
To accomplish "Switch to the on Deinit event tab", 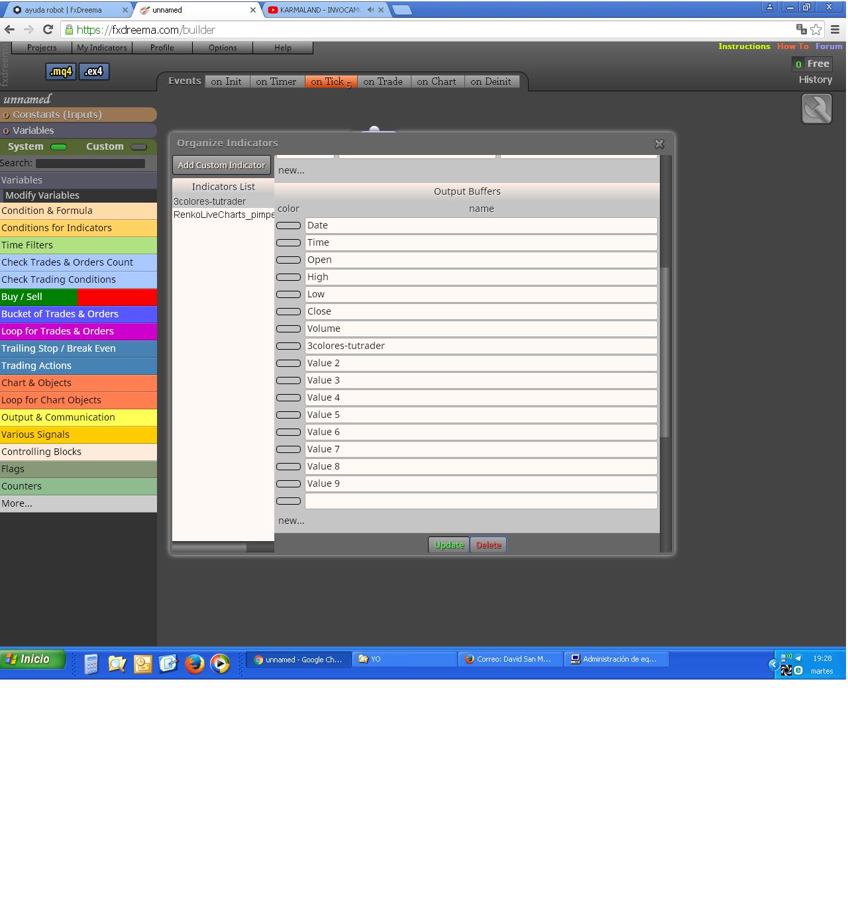I will pyautogui.click(x=491, y=81).
